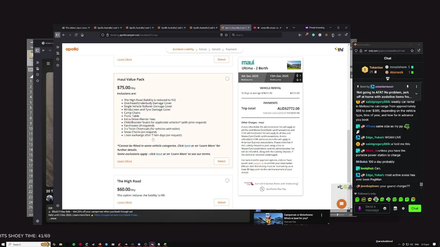The width and height of the screenshot is (440, 247).
Task: Click the thl logo
Action: [339, 49]
